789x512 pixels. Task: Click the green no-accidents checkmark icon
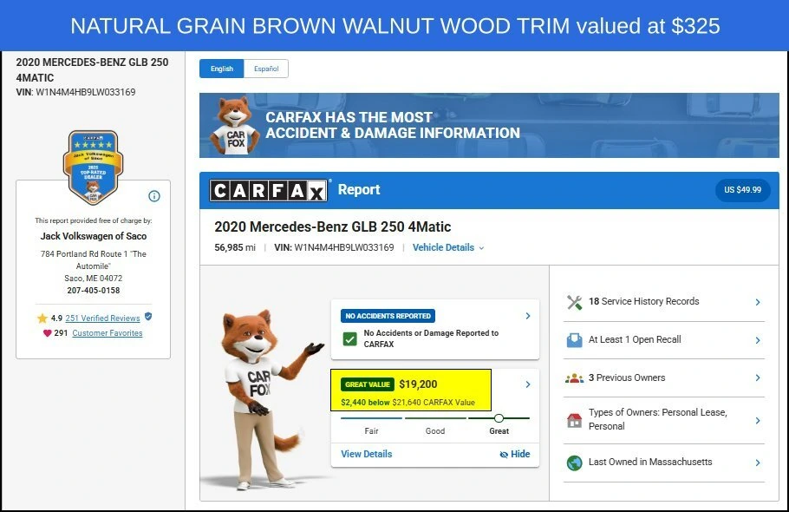pos(349,338)
